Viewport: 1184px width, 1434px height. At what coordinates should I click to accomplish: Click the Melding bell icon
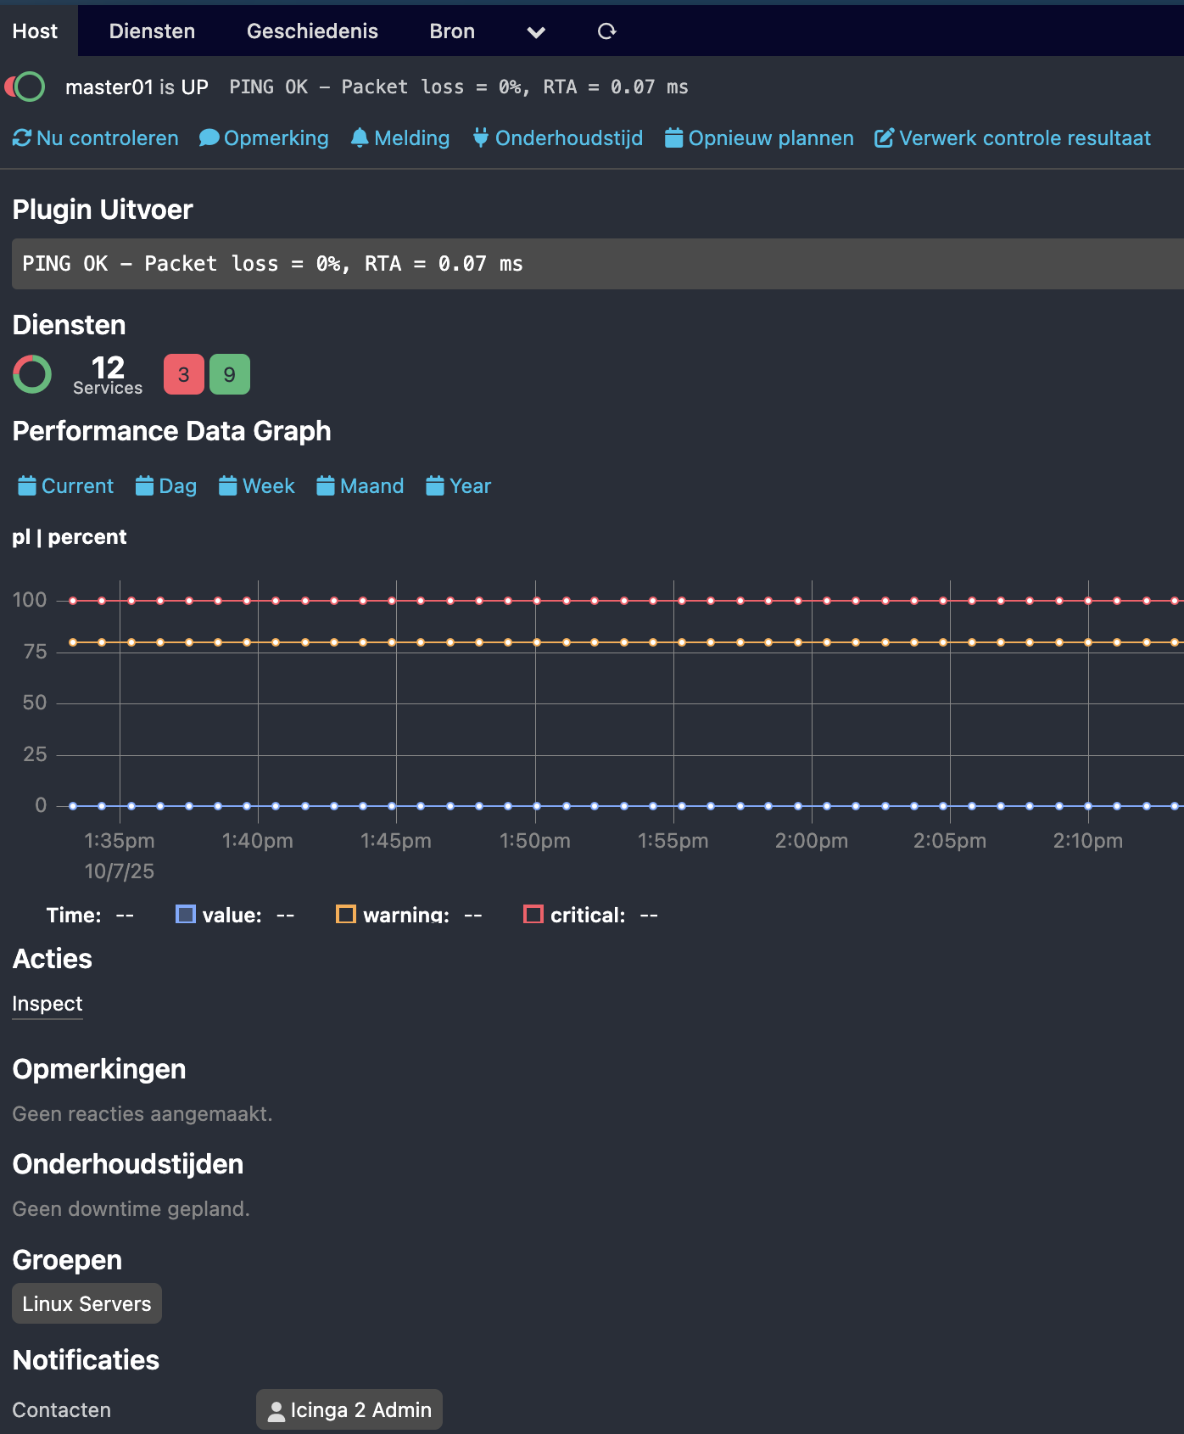click(360, 137)
